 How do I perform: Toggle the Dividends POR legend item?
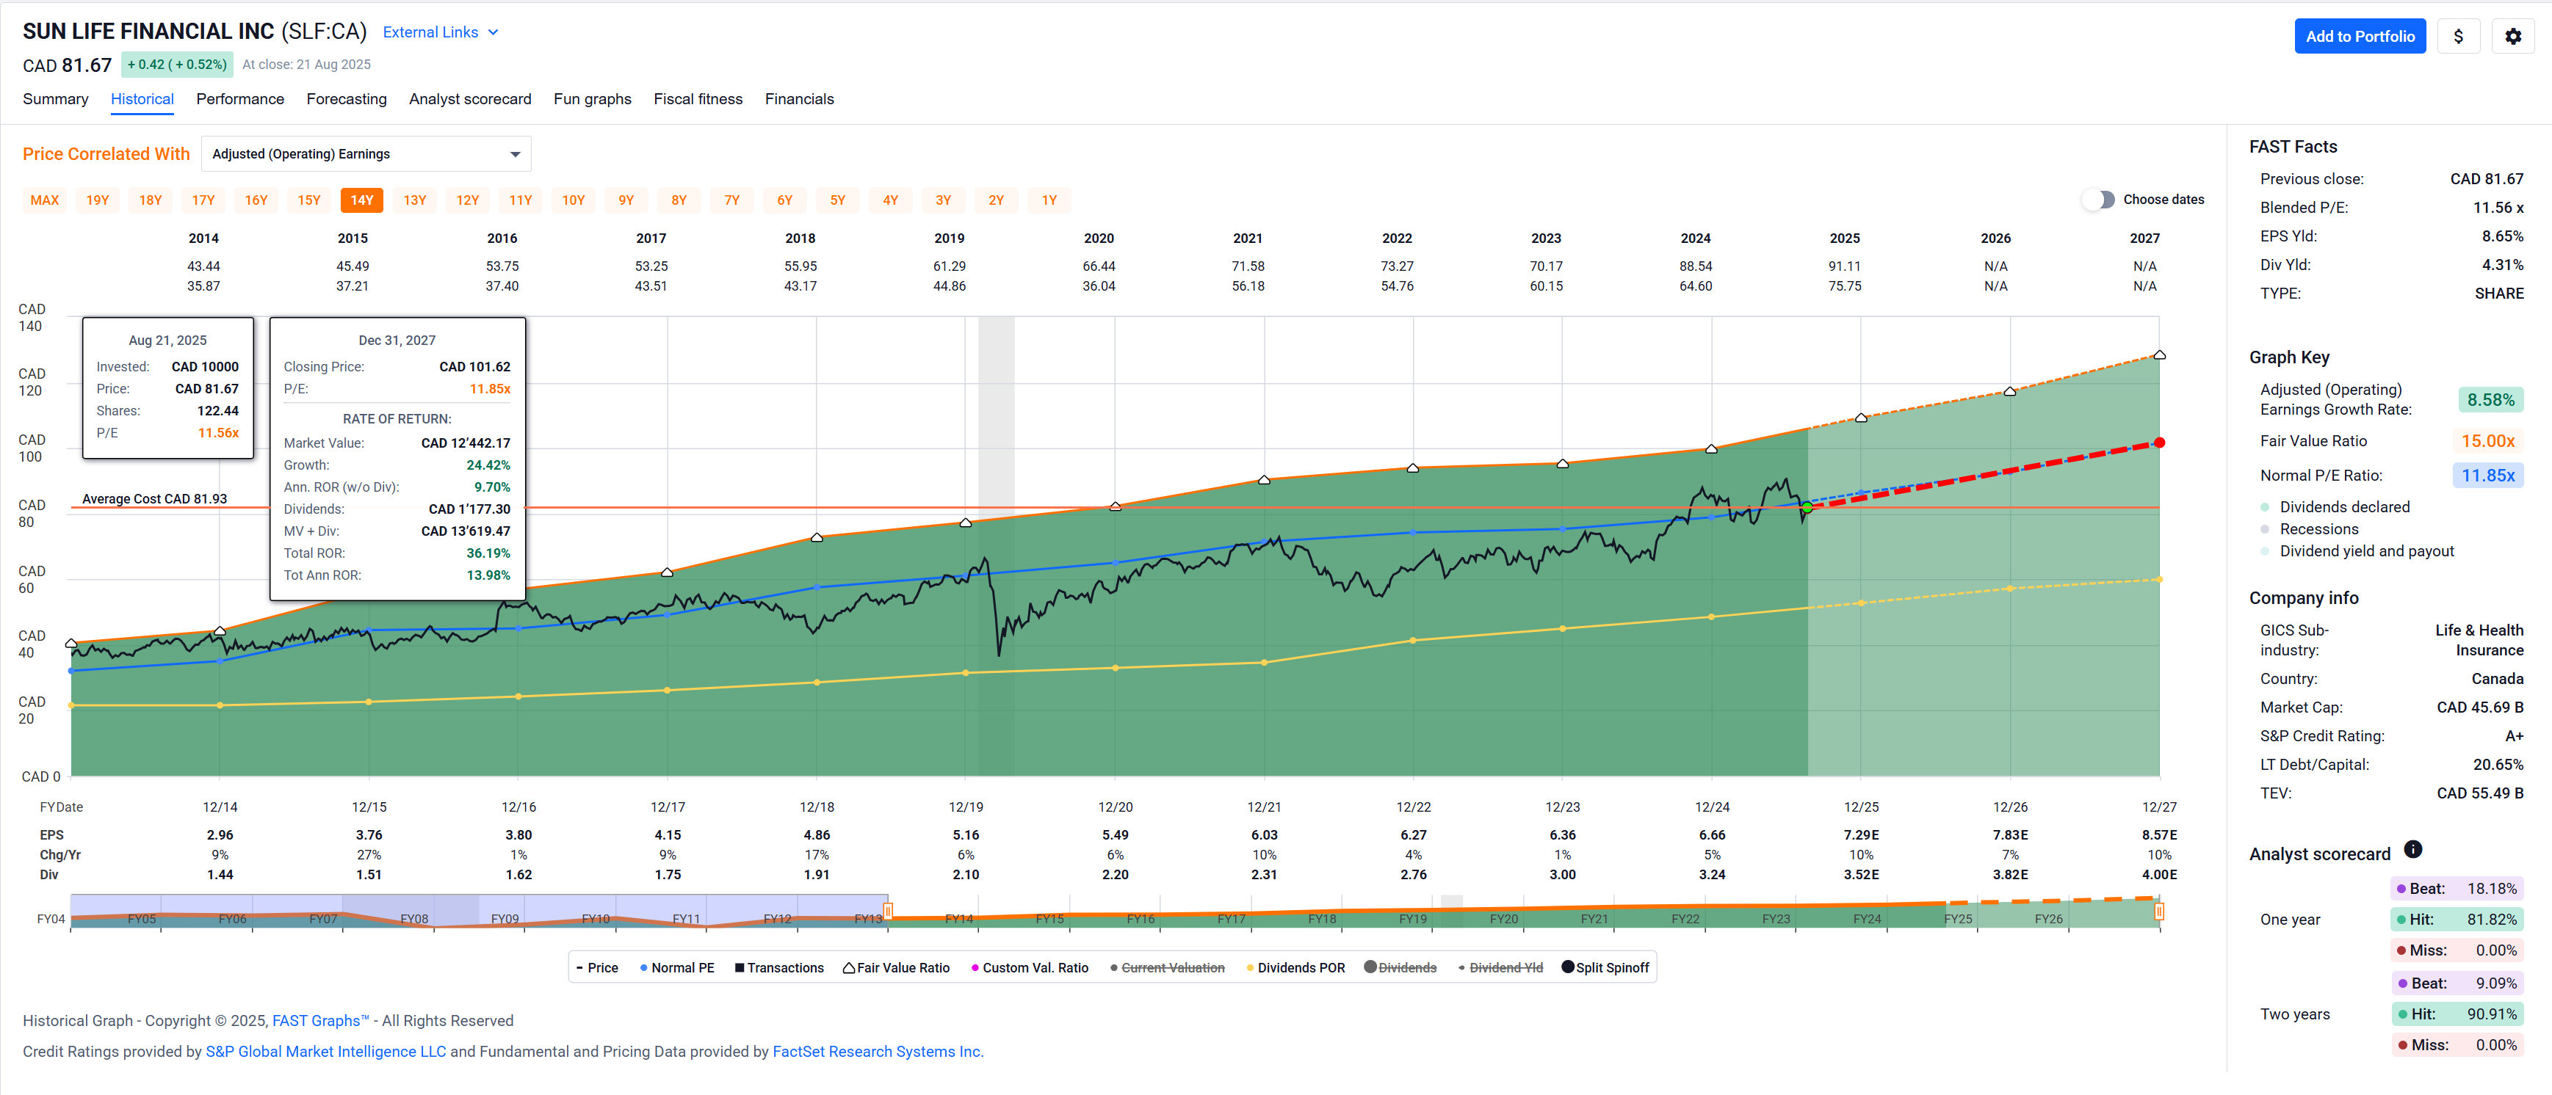coord(1295,968)
